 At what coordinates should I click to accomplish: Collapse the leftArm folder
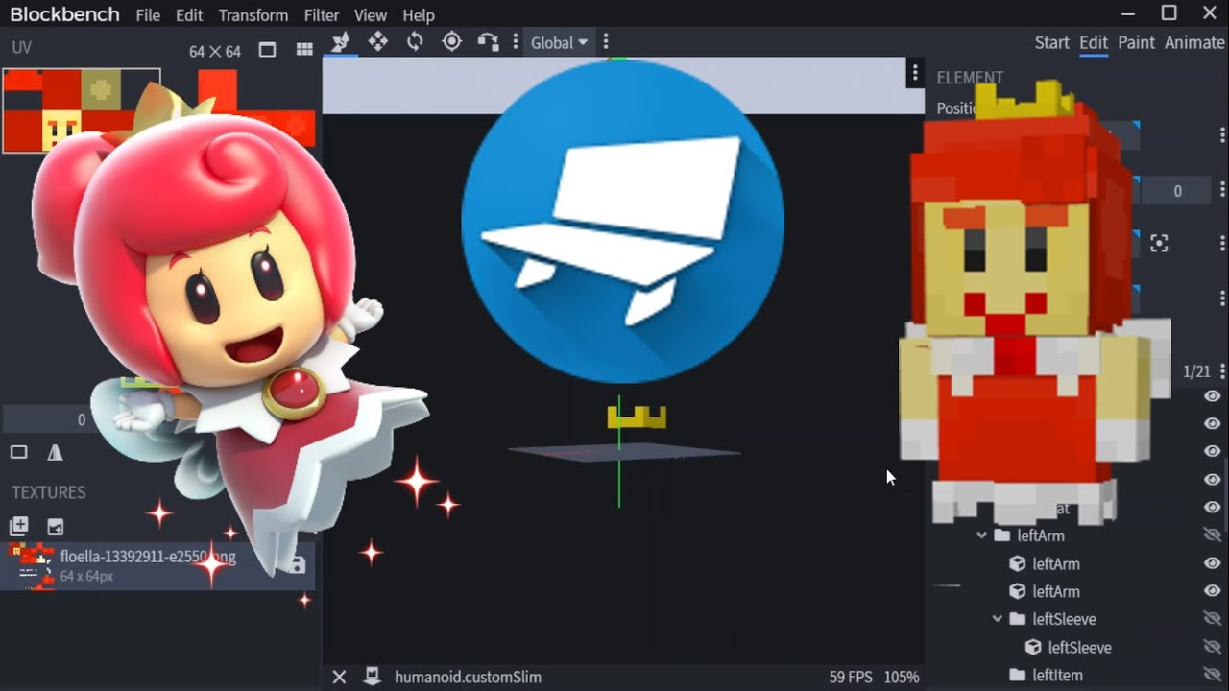[x=981, y=536]
